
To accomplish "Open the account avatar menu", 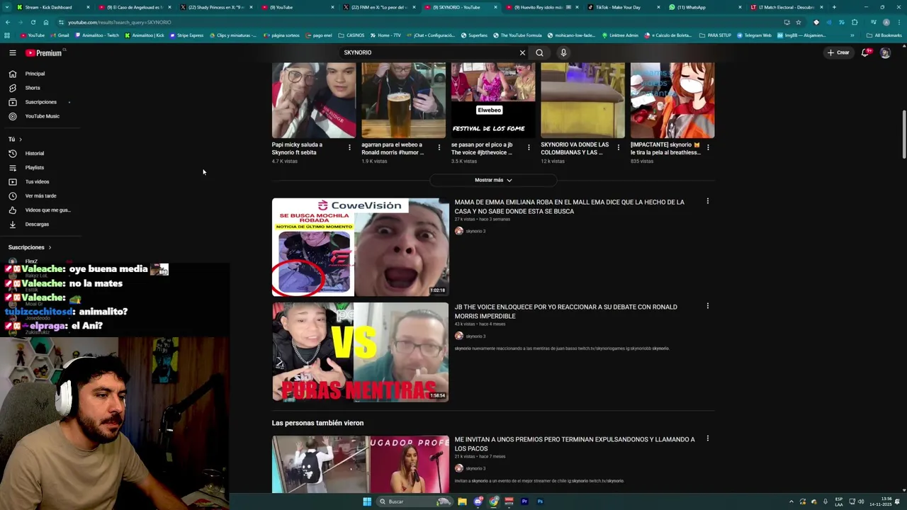I will 885,52.
